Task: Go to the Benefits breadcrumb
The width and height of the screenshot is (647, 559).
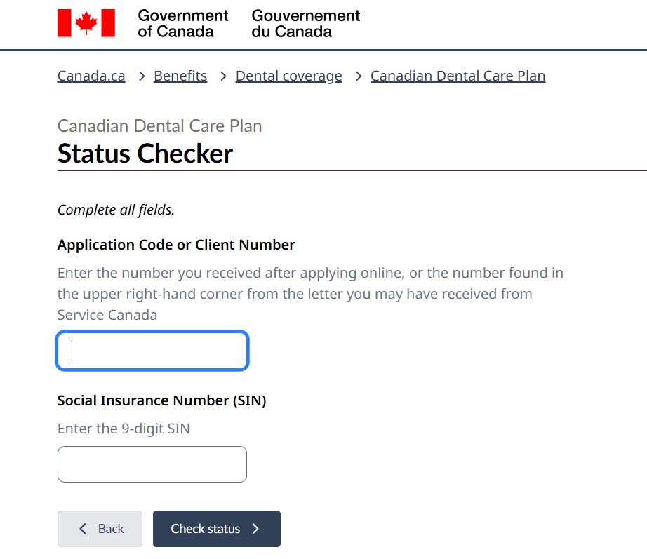Action: 180,76
